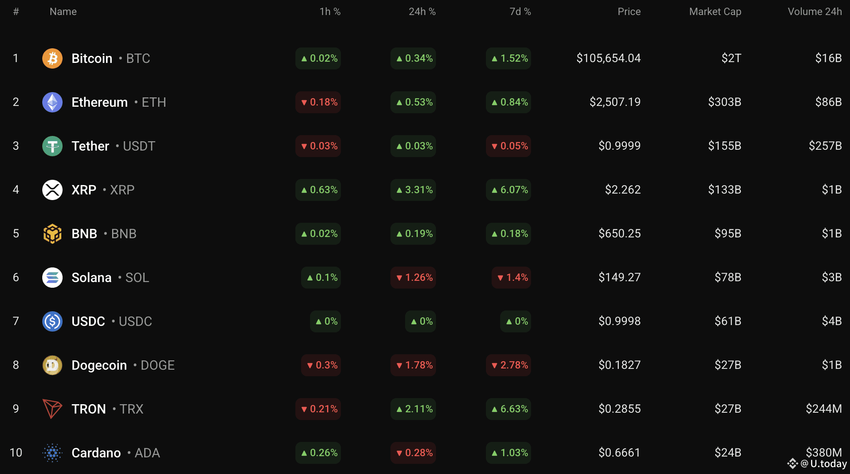Click the Tether green logo icon
Viewport: 850px width, 474px height.
(52, 146)
